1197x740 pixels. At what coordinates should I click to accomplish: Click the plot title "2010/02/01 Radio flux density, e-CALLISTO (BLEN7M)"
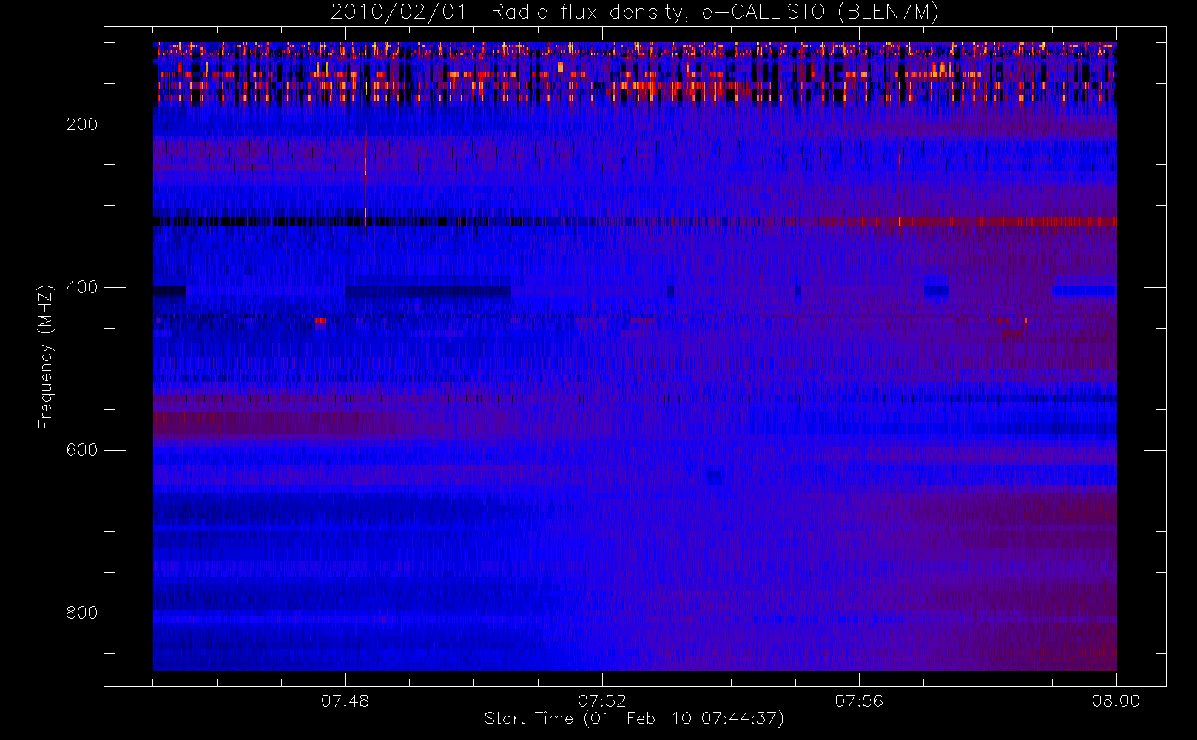[634, 12]
